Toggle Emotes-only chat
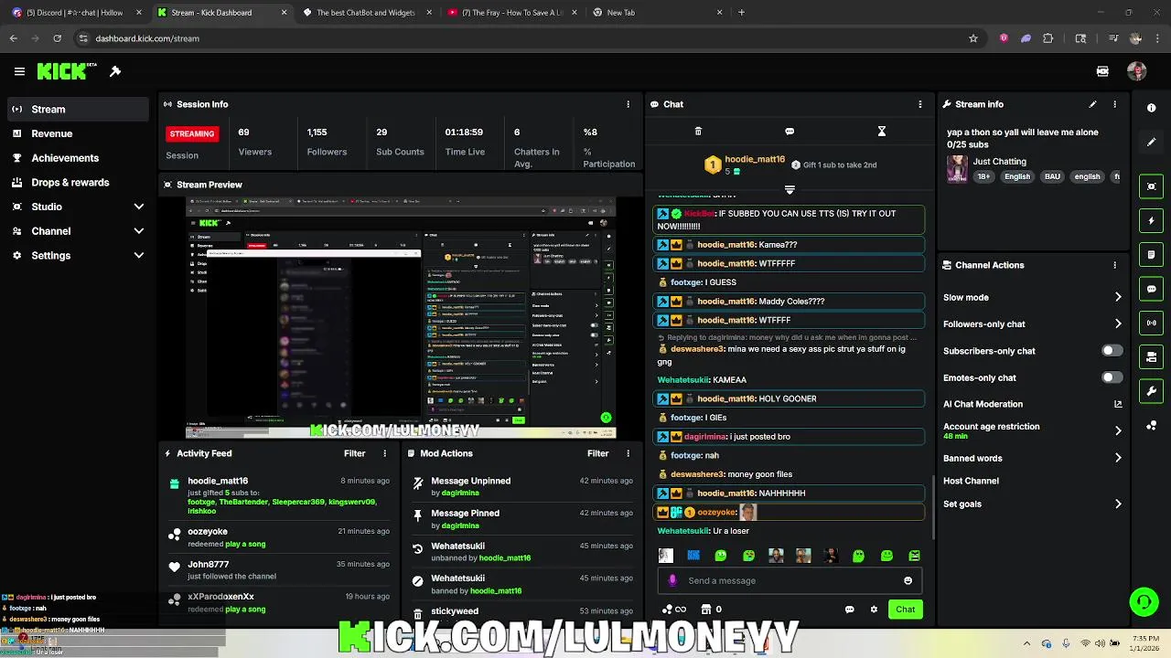 pyautogui.click(x=1112, y=377)
